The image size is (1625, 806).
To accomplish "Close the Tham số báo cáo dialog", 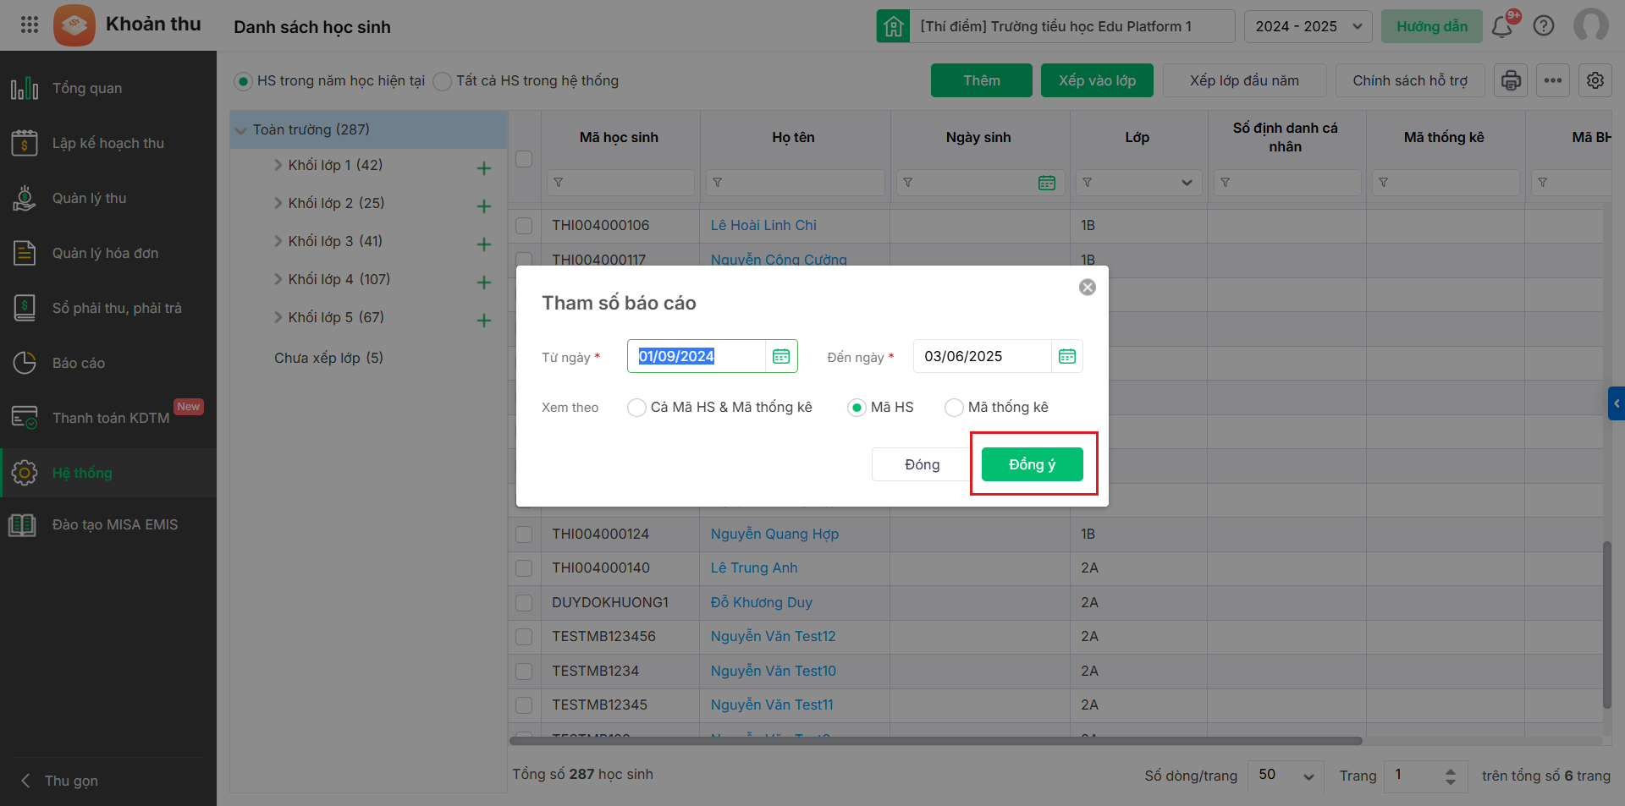I will click(x=1088, y=288).
